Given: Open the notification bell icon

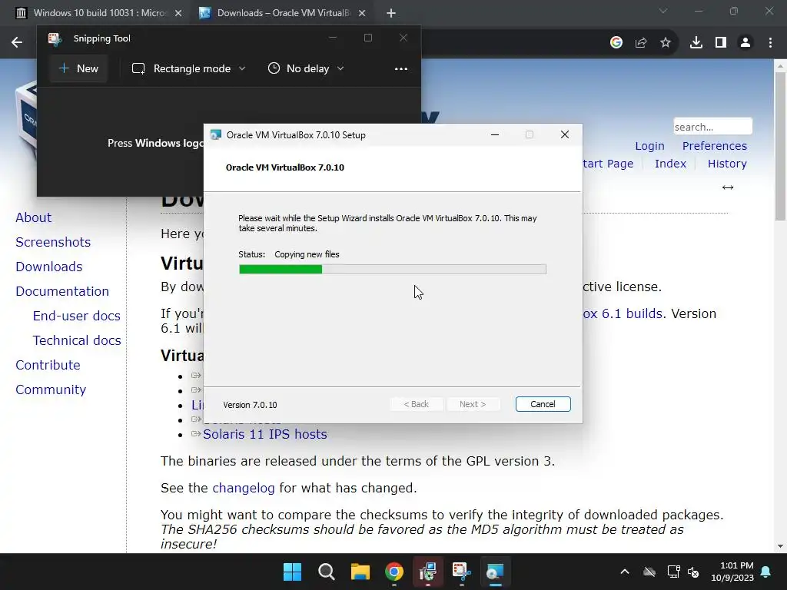Looking at the screenshot, I should point(766,572).
